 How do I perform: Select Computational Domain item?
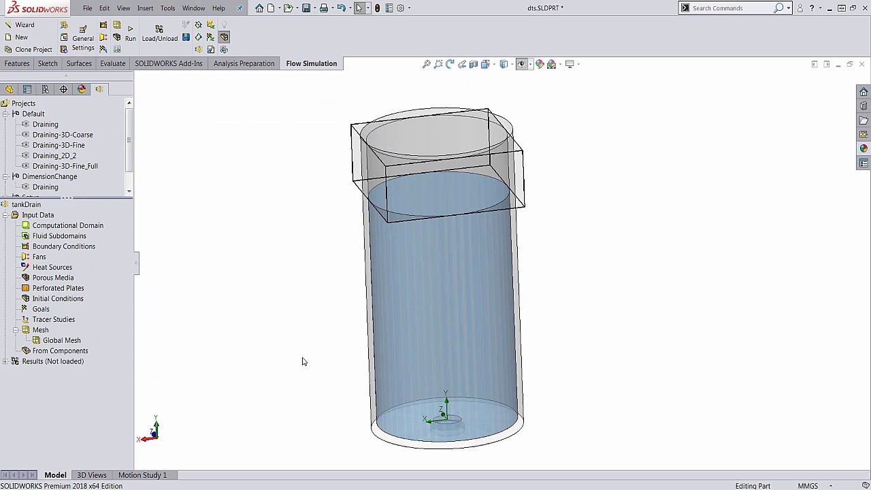pyautogui.click(x=68, y=225)
